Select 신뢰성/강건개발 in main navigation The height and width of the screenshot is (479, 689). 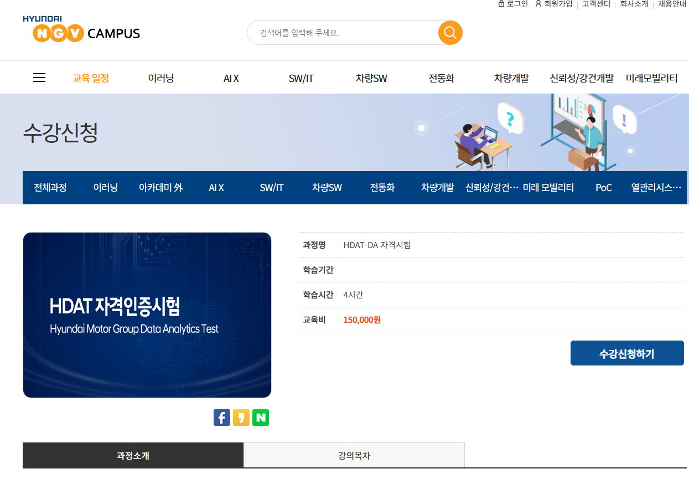[582, 78]
